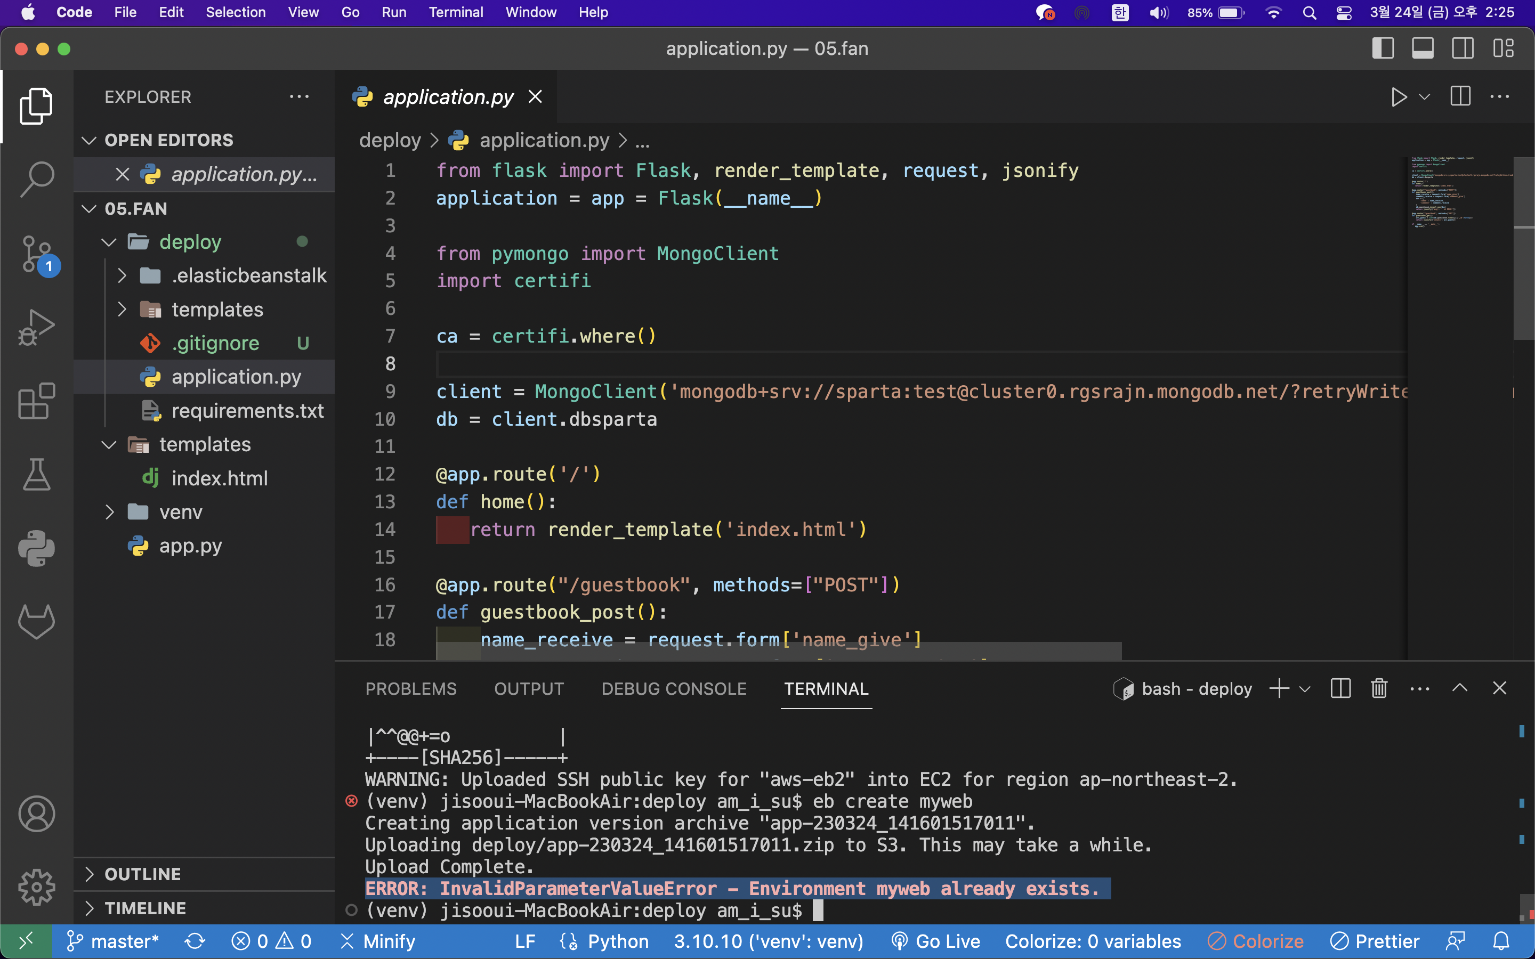This screenshot has height=959, width=1535.
Task: Create a new terminal with plus icon
Action: tap(1279, 688)
